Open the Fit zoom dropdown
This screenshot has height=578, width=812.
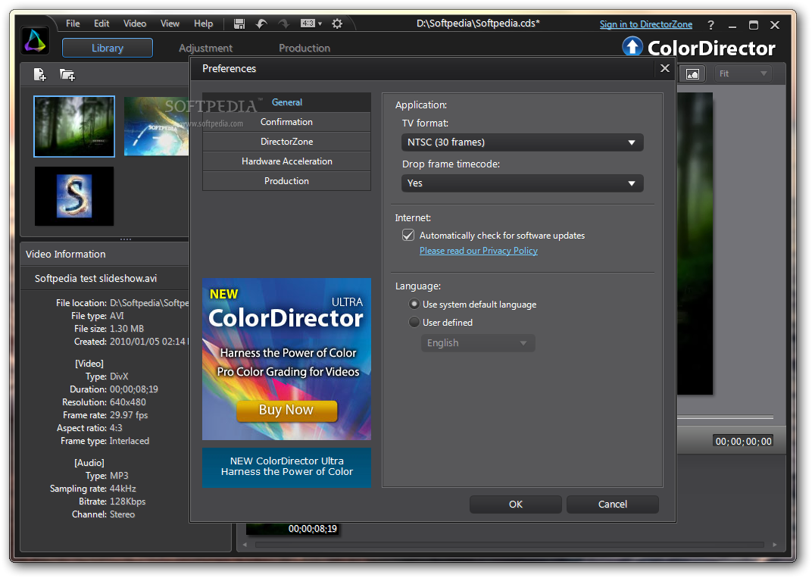(x=743, y=74)
